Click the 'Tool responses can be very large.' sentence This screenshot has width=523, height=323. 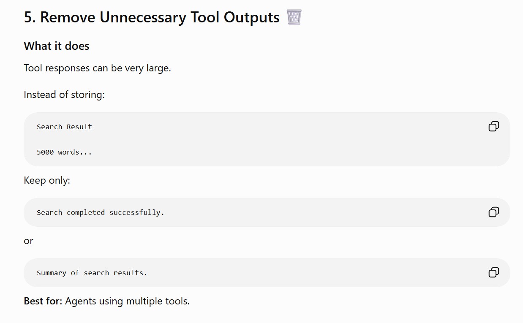98,68
